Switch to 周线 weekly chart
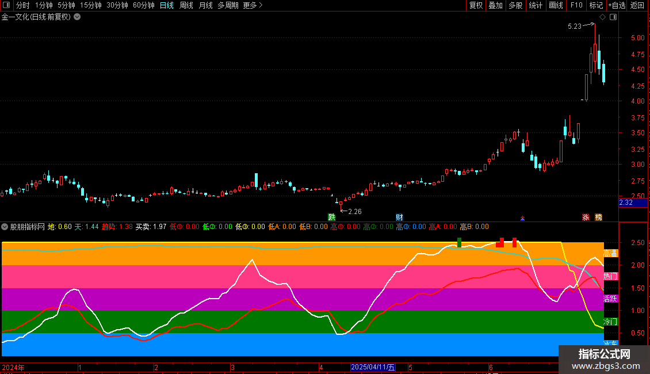Viewport: 650px width, 374px height. click(x=186, y=5)
